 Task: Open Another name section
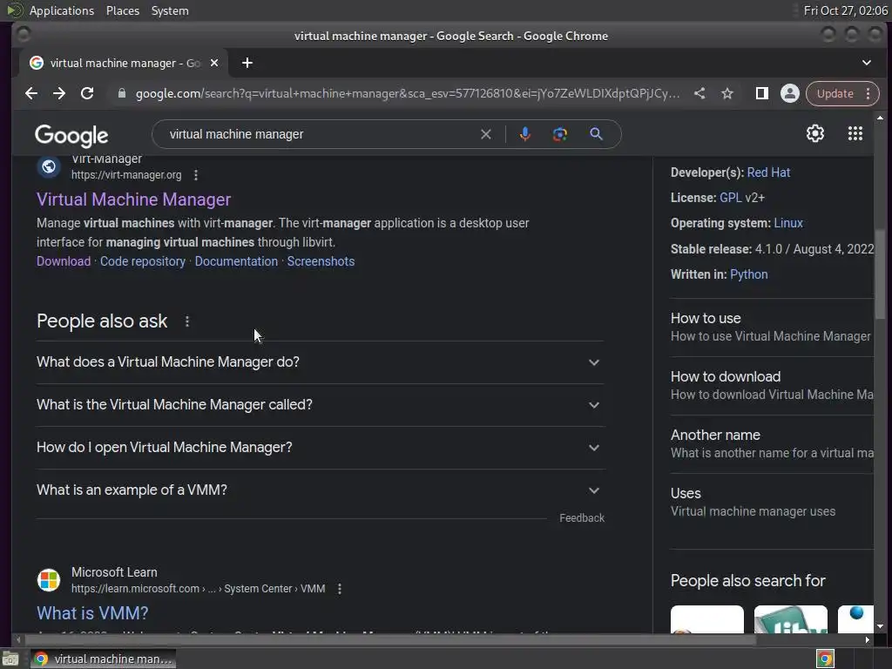coord(772,443)
